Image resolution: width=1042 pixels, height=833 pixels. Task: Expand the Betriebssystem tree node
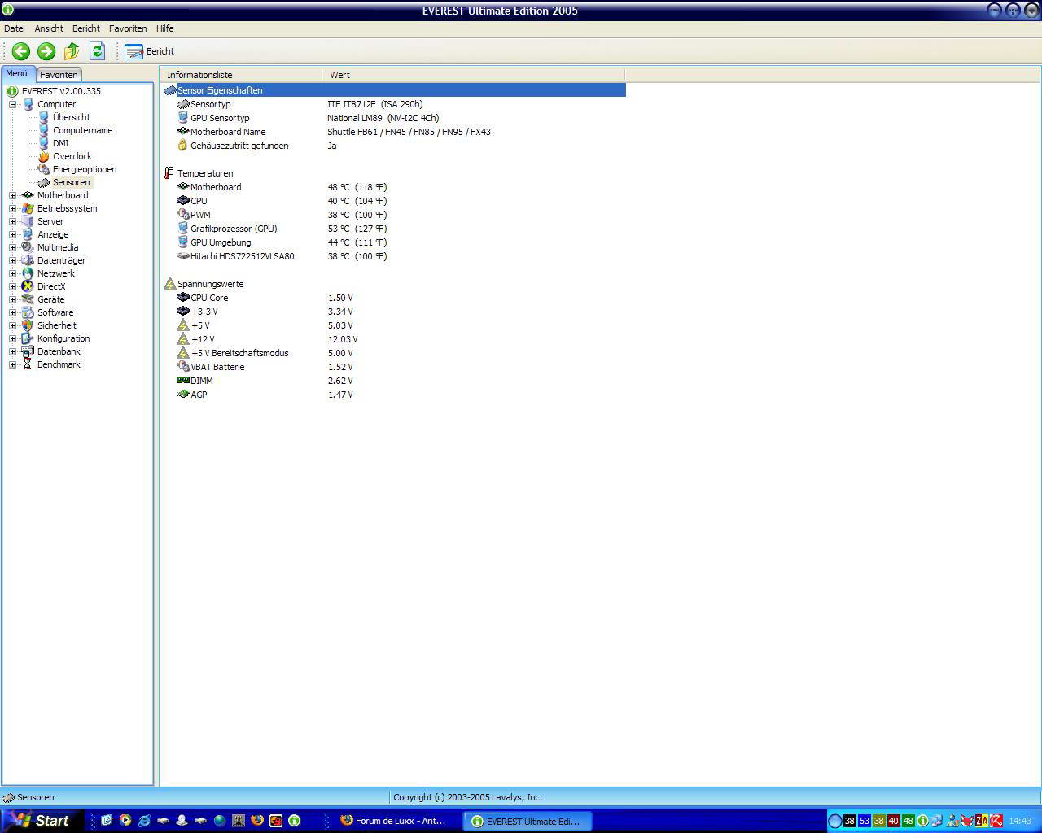13,208
